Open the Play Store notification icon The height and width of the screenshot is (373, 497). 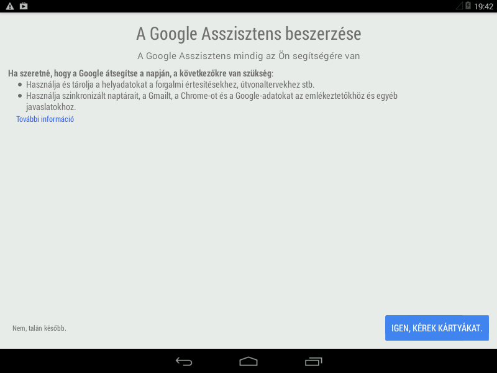(24, 6)
